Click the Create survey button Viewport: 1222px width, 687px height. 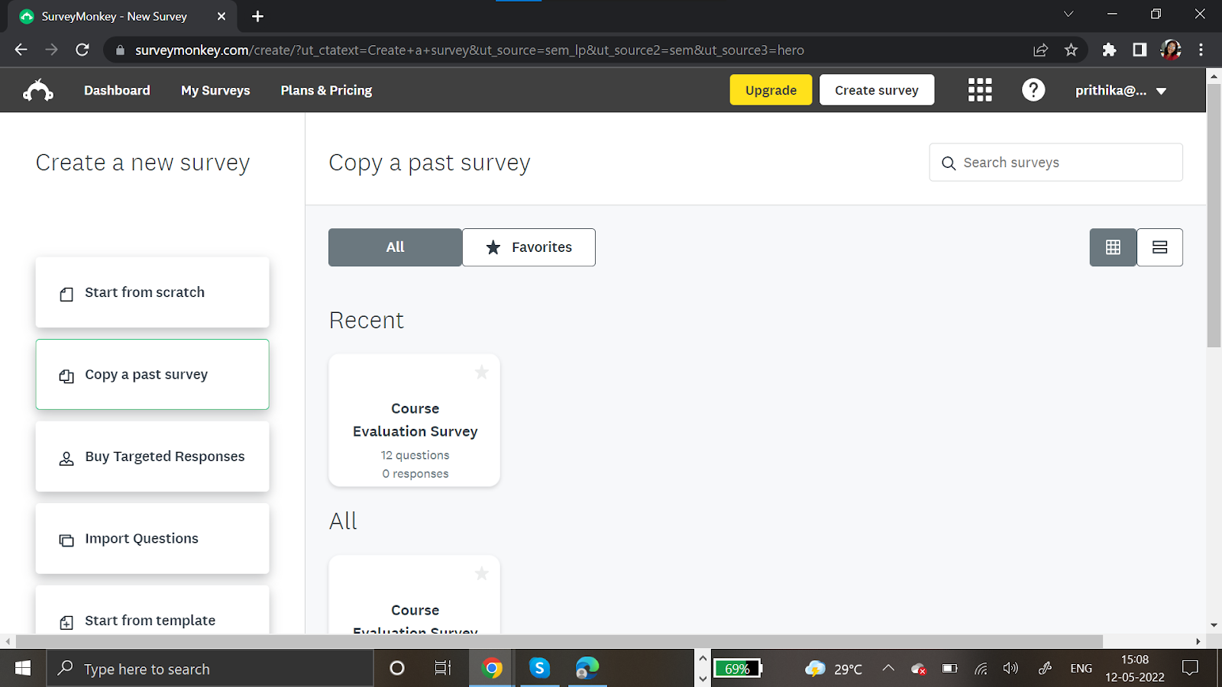[x=877, y=90]
